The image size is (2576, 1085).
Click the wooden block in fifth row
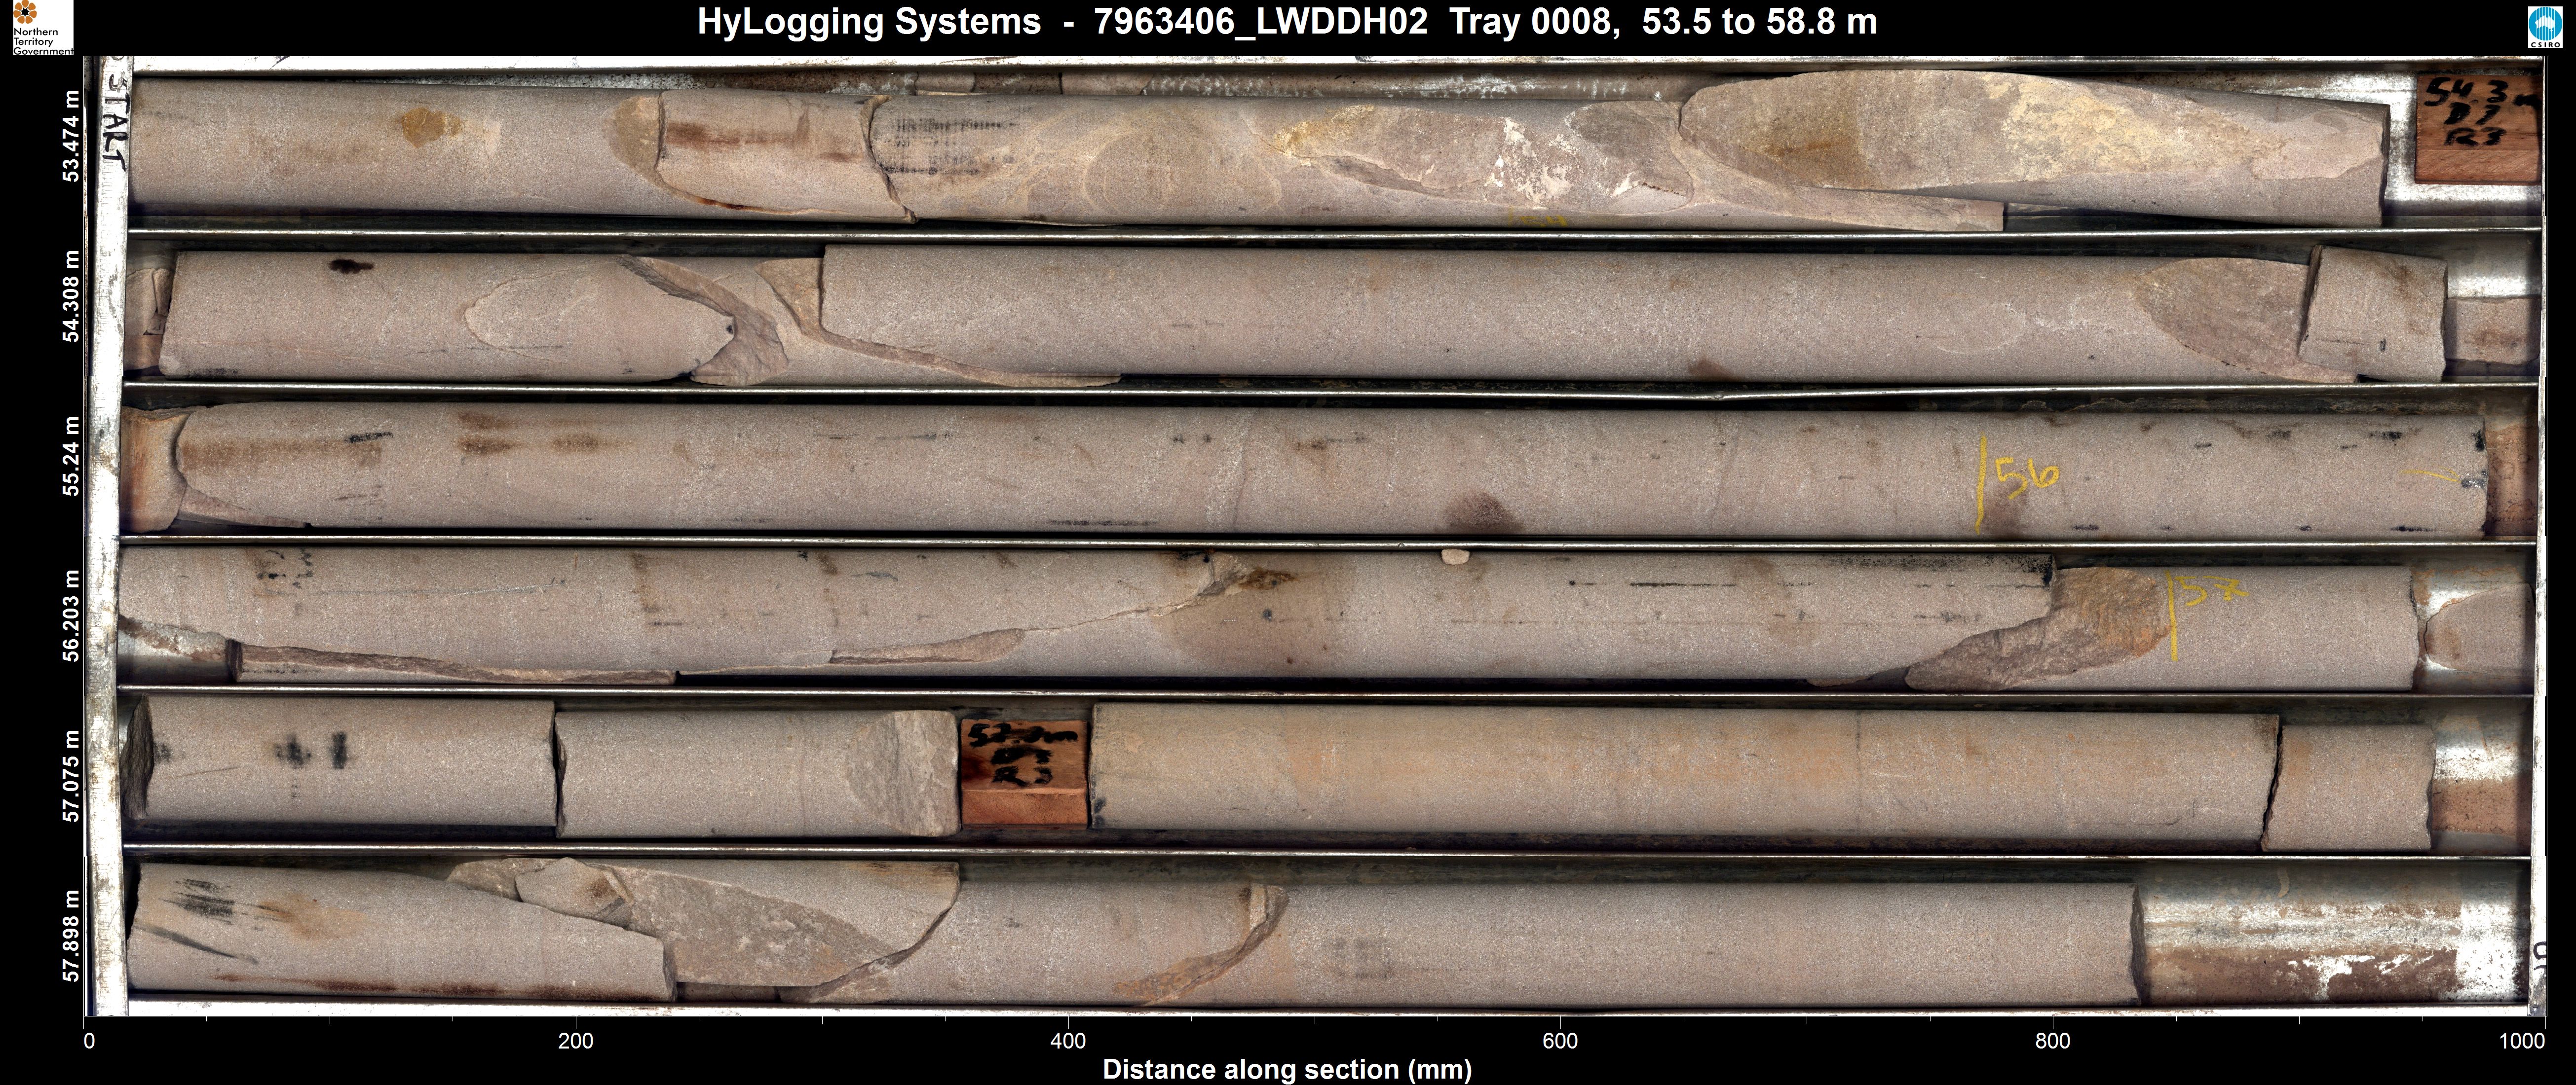pos(1023,771)
